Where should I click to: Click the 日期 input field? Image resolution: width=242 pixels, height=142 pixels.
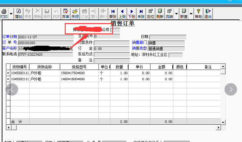click(168, 37)
